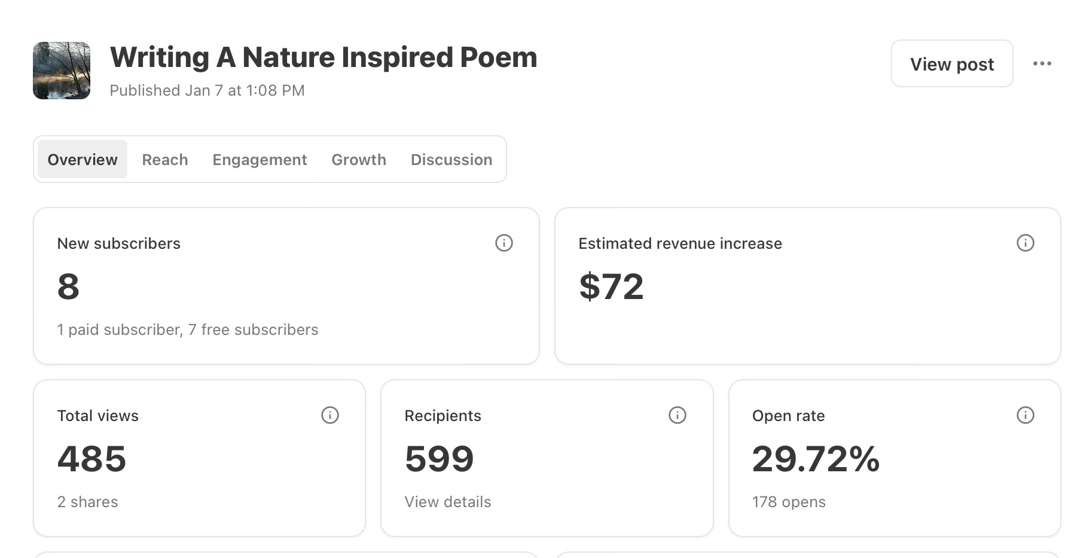The image size is (1077, 558).
Task: Click the 178 opens text
Action: click(789, 502)
